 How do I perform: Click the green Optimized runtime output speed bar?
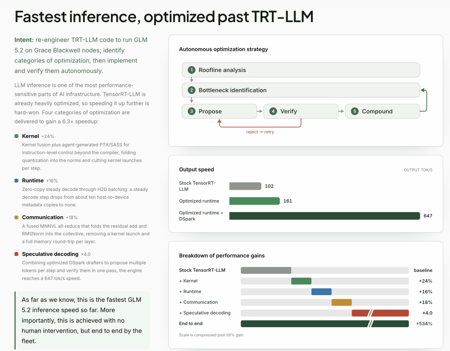(x=254, y=201)
